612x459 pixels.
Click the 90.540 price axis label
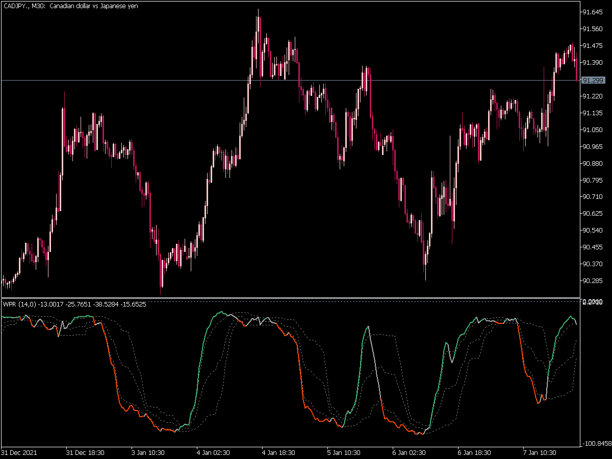(593, 230)
